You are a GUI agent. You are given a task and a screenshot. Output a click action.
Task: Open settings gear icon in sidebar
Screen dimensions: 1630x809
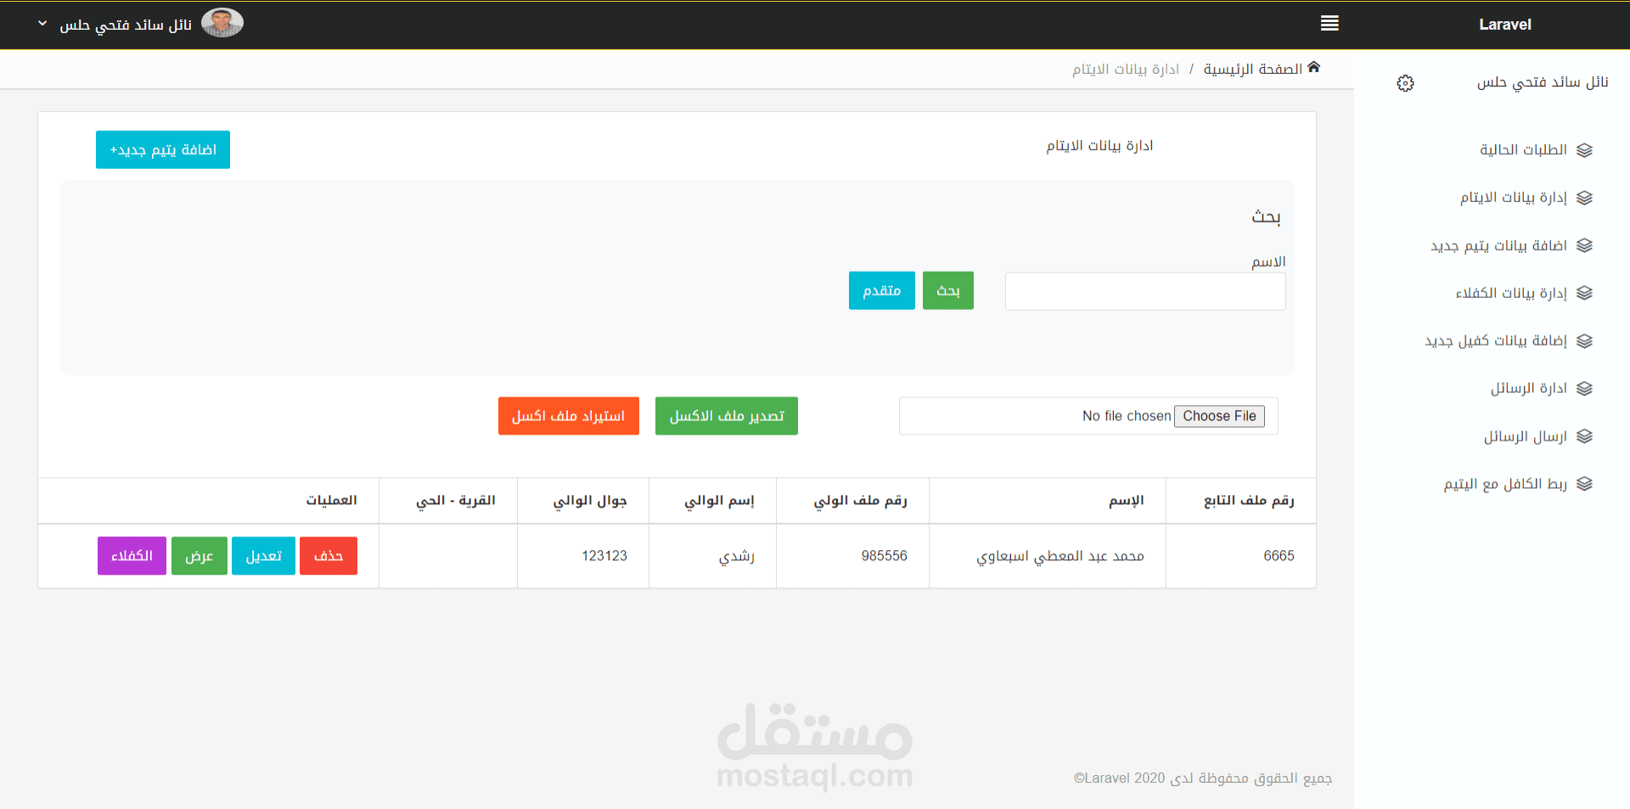click(x=1405, y=83)
